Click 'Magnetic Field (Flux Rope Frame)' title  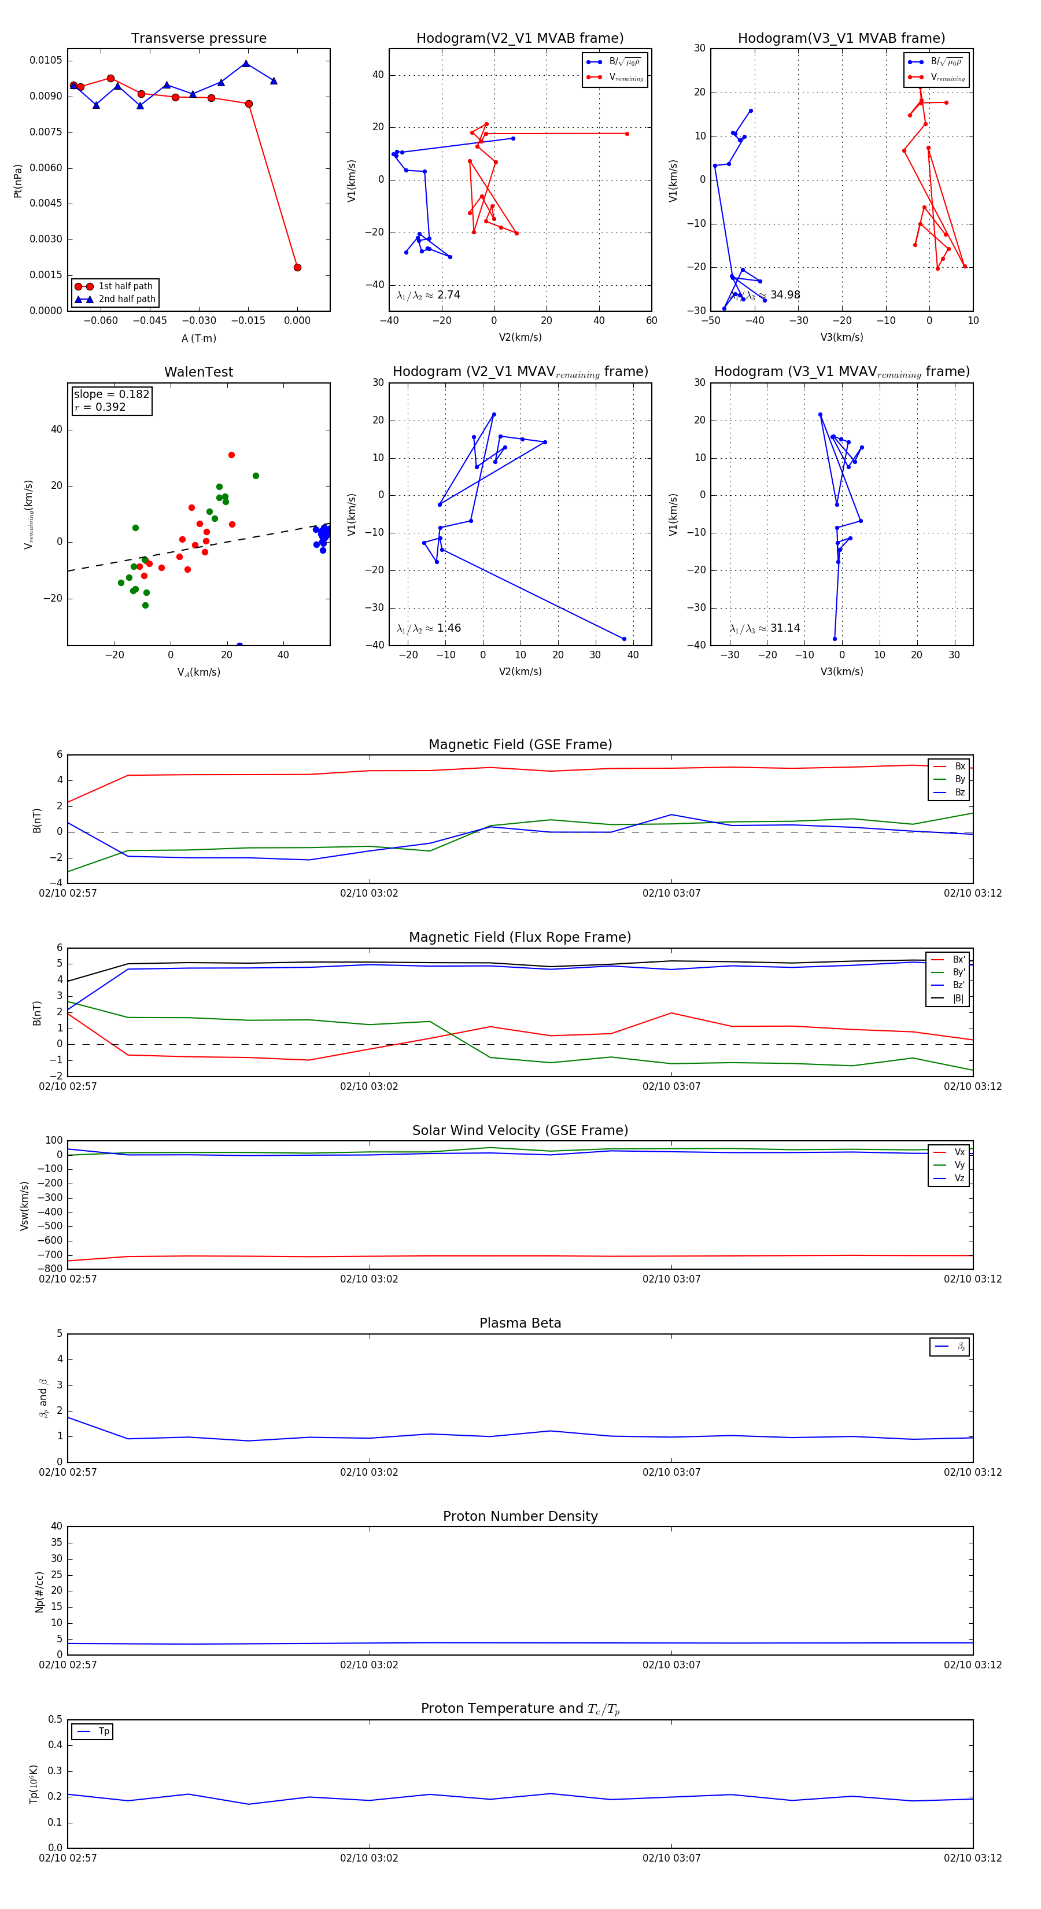click(x=520, y=938)
